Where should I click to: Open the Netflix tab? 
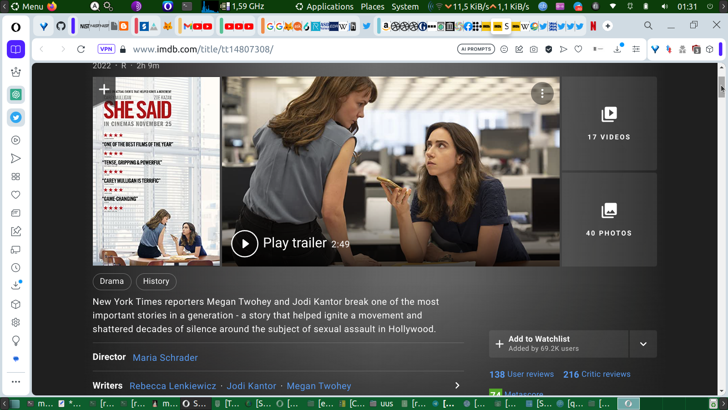(x=593, y=26)
